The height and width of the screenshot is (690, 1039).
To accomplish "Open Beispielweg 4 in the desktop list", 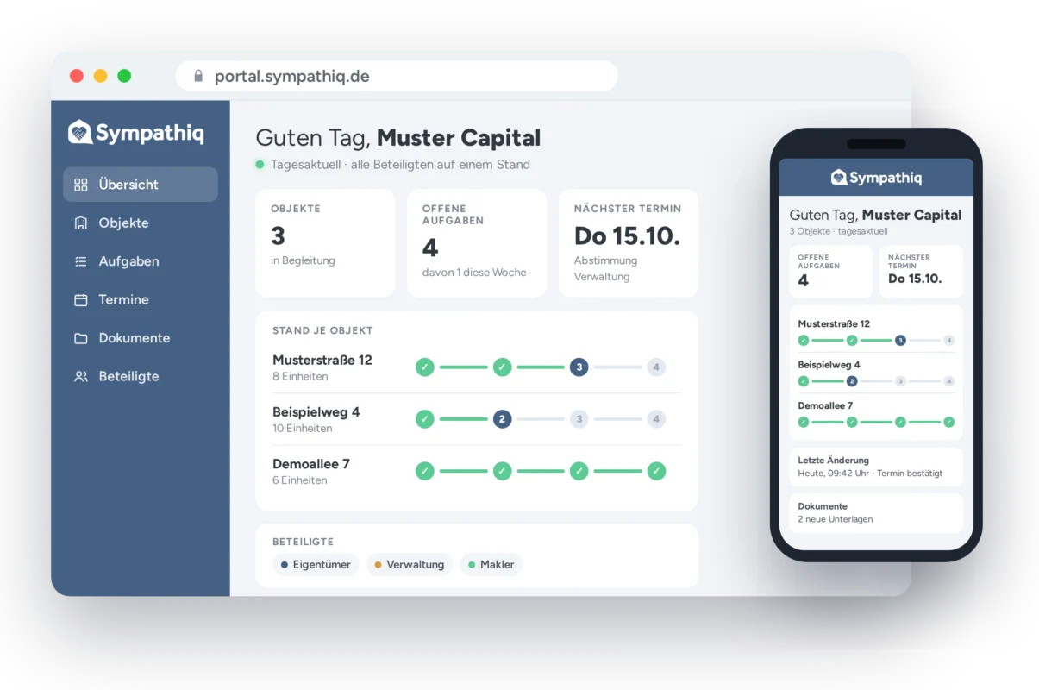I will point(477,419).
